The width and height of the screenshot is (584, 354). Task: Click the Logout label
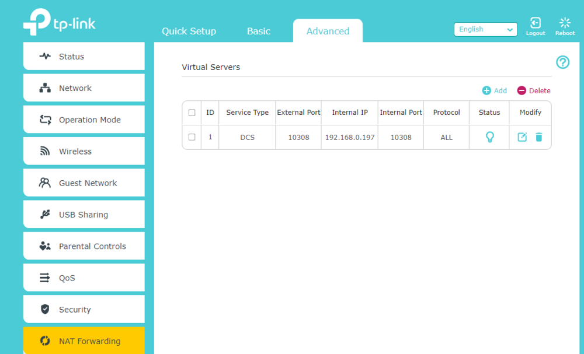coord(535,33)
